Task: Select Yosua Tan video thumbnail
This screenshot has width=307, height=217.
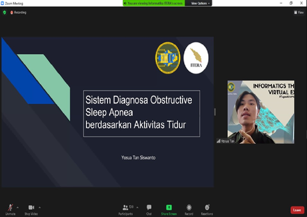Action: click(x=260, y=112)
